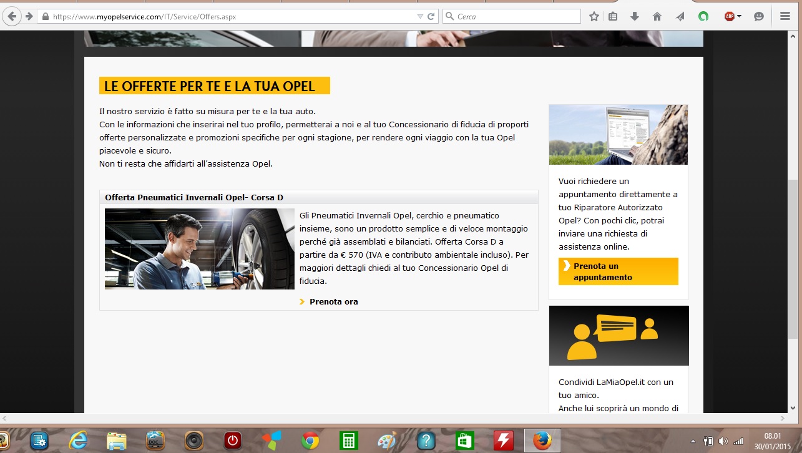
Task: Open the bookmarks list icon
Action: tap(613, 17)
